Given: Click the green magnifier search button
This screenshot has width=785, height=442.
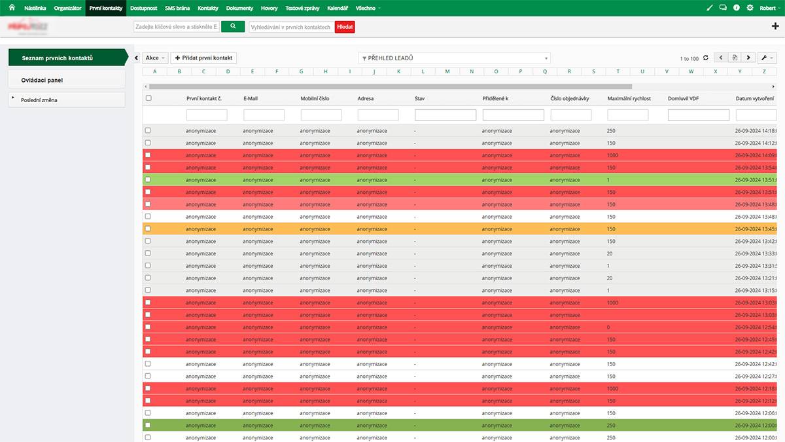Looking at the screenshot, I should (x=232, y=27).
